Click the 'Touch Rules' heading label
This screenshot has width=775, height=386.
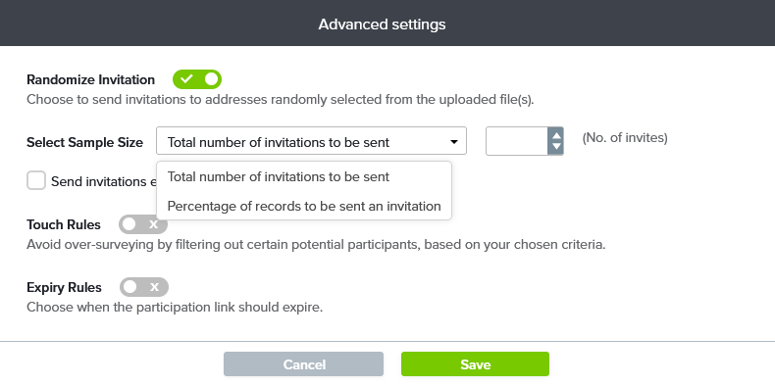tap(64, 225)
